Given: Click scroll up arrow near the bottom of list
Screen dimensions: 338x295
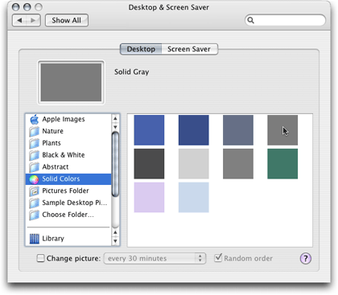Looking at the screenshot, I should coord(115,232).
